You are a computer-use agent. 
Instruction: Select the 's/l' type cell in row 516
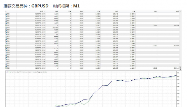click(x=57, y=46)
